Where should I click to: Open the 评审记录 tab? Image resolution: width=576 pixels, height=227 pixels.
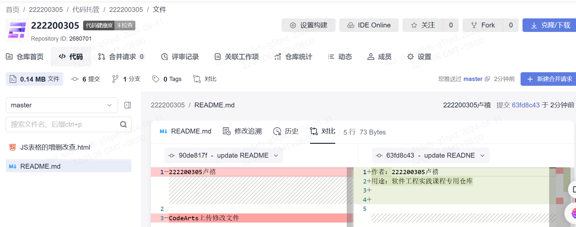180,57
